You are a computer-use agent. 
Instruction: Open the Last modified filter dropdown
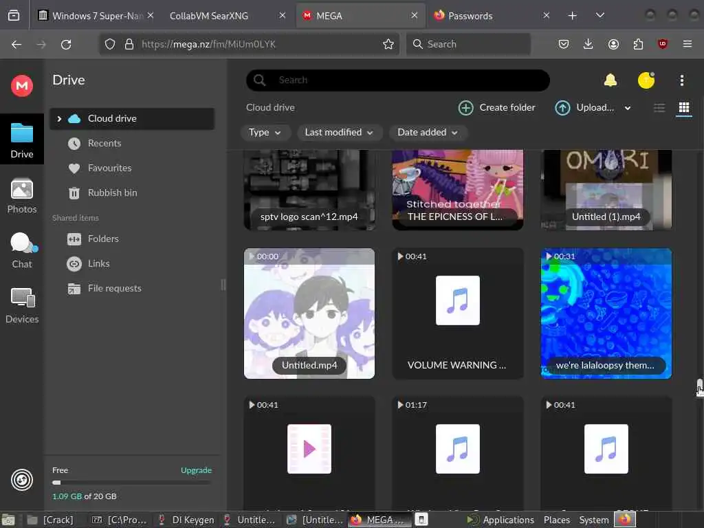click(340, 133)
